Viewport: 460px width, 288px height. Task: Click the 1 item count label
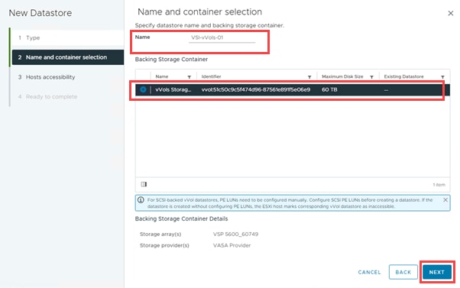coord(439,185)
